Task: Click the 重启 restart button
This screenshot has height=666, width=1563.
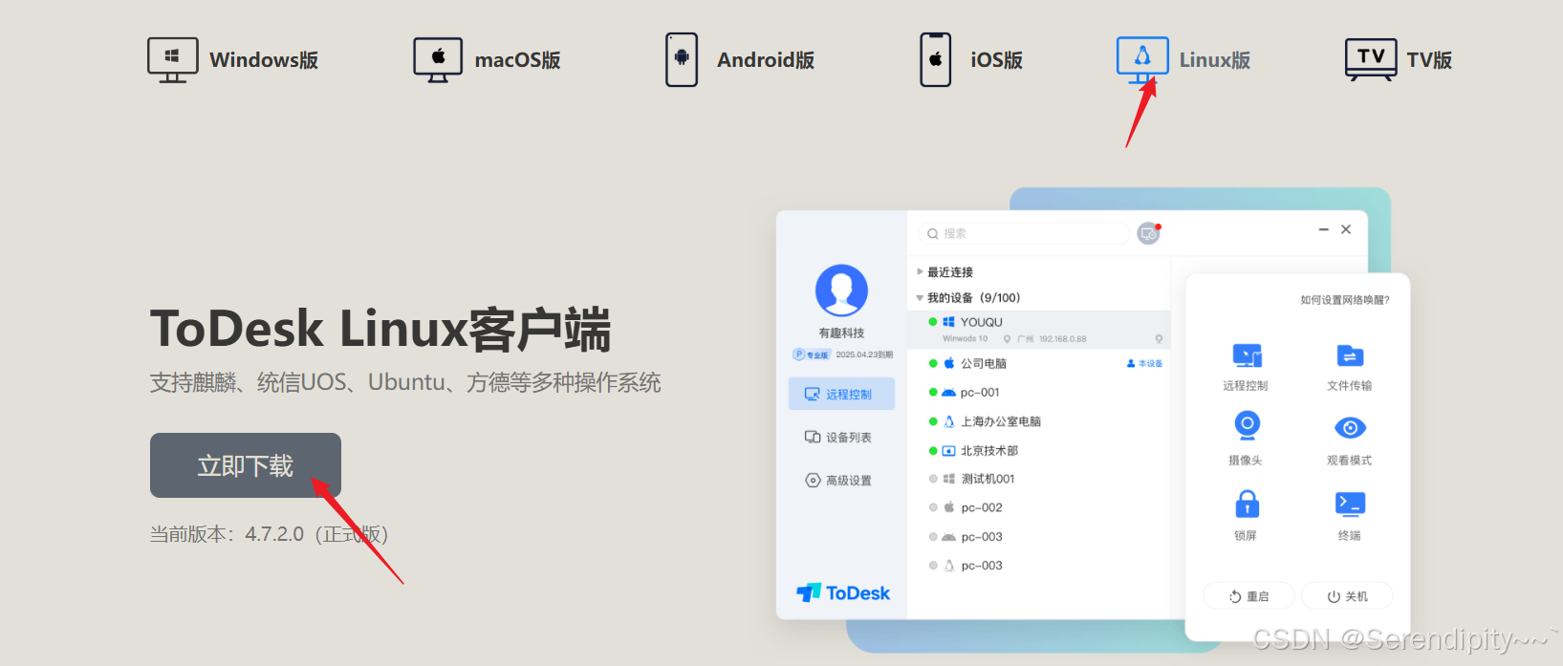Action: (x=1248, y=596)
